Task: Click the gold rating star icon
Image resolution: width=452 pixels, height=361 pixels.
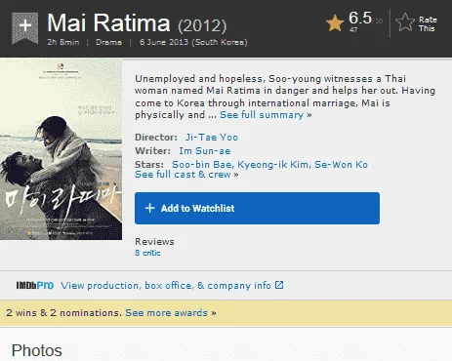Action: point(335,23)
